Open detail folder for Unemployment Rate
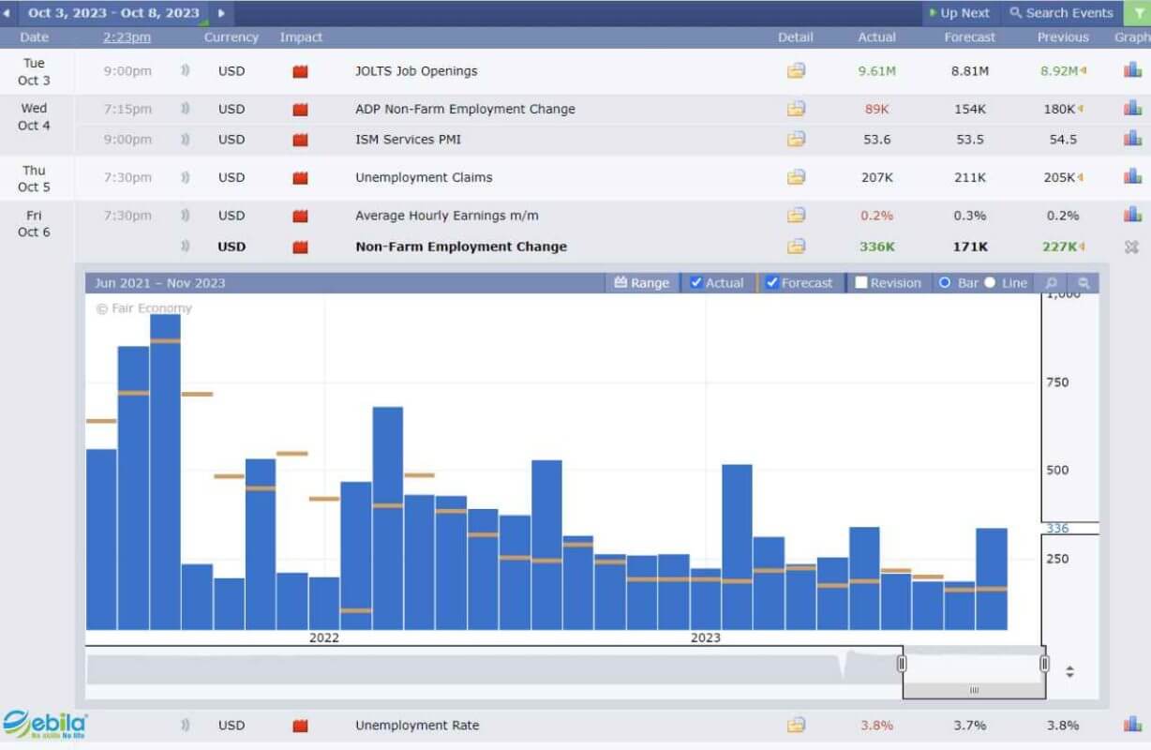This screenshot has height=750, width=1151. click(x=796, y=725)
